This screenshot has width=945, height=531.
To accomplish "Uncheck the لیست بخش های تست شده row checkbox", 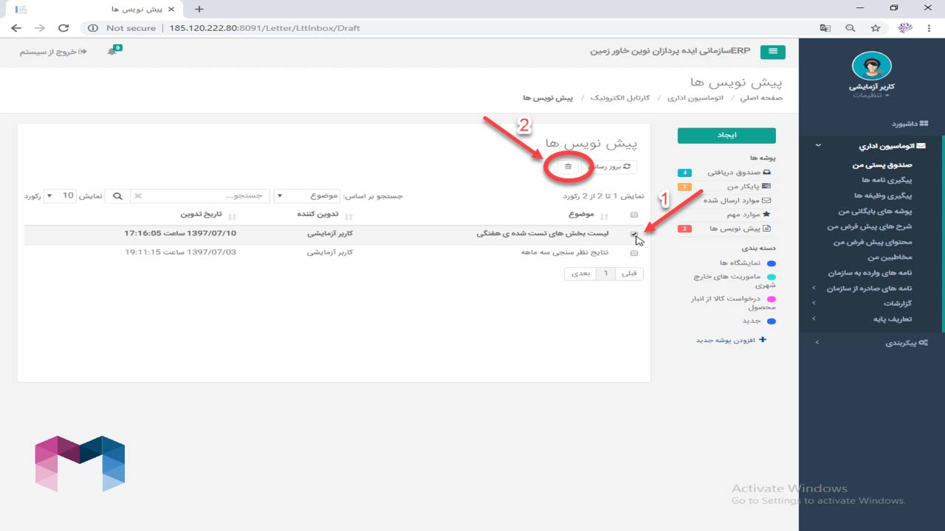I will pos(634,234).
